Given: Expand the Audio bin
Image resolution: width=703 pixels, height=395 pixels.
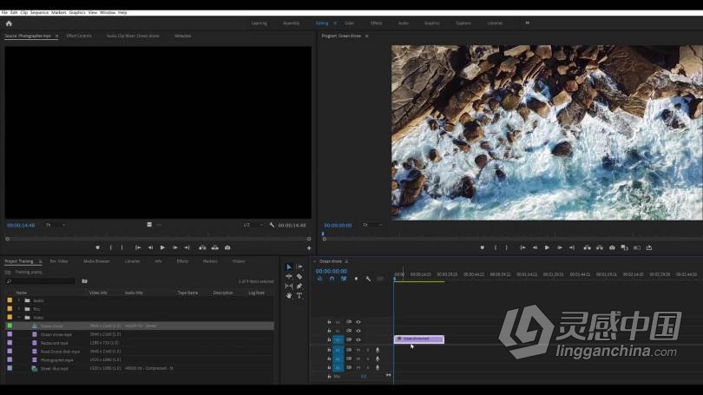Looking at the screenshot, I should 19,300.
